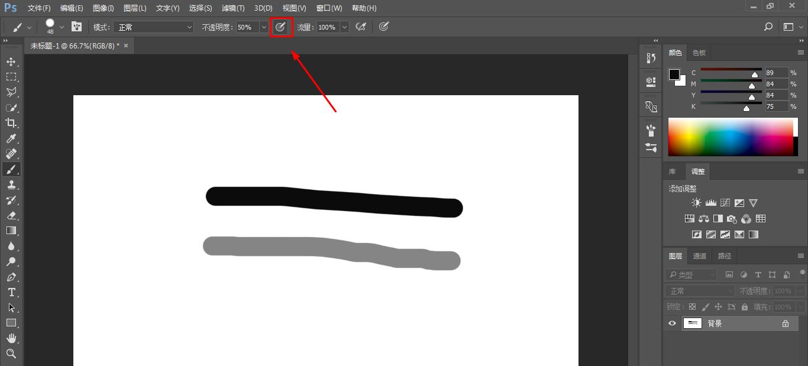The image size is (808, 366).
Task: Select the Eraser tool
Action: (11, 215)
